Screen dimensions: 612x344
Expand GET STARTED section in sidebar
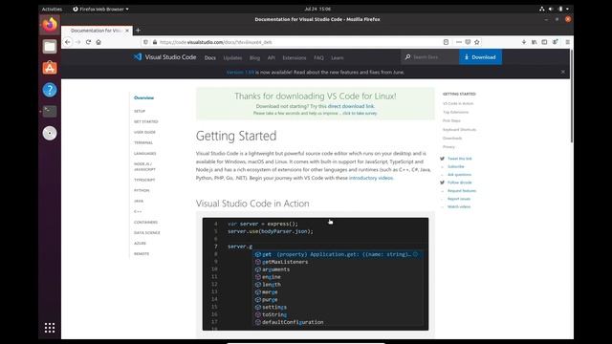click(x=146, y=121)
